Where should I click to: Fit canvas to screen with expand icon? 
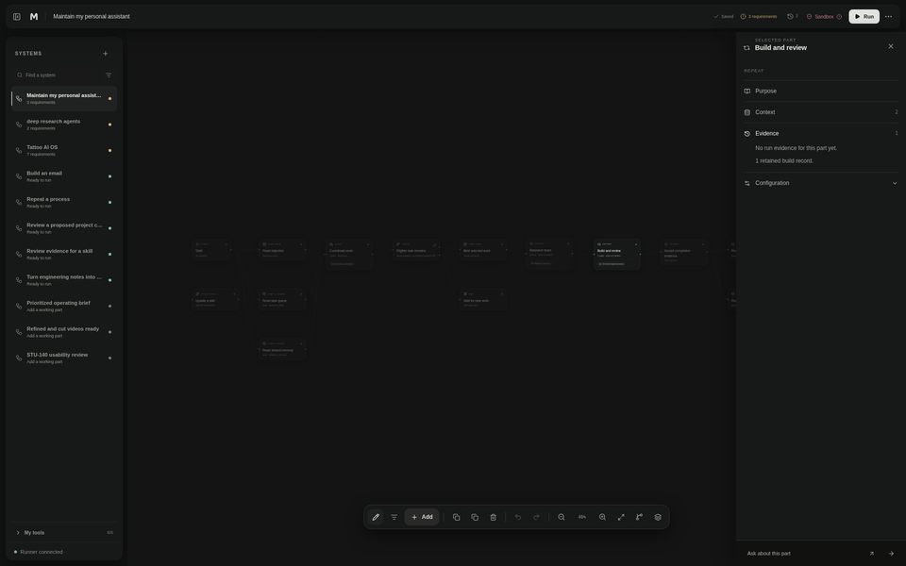(621, 518)
